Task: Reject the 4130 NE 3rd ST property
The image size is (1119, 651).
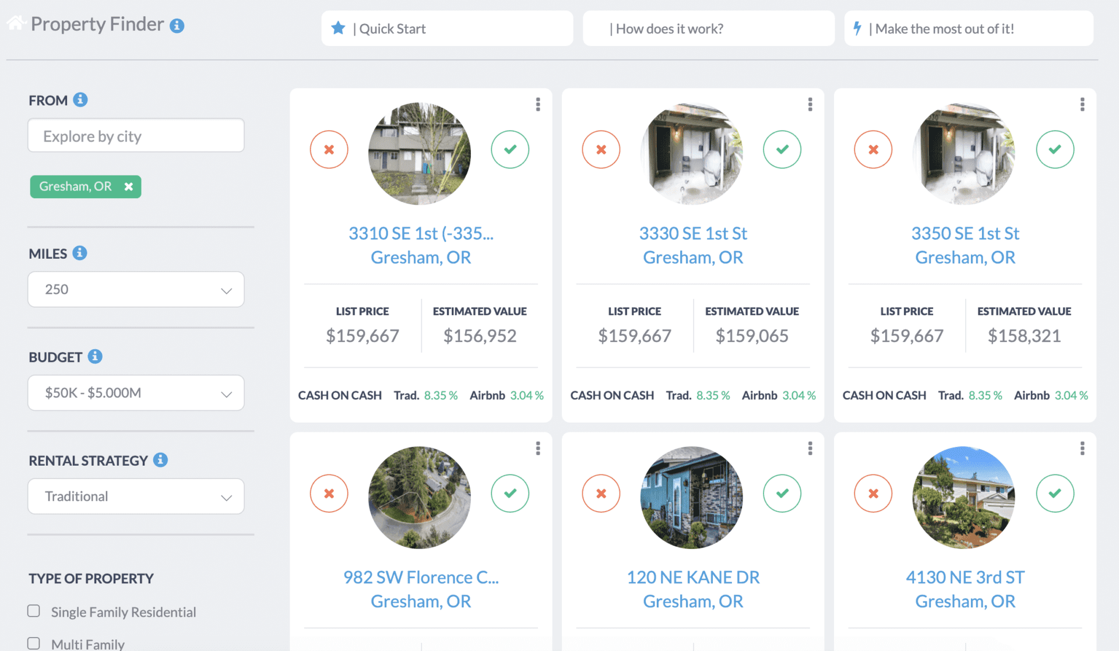Action: pos(873,493)
